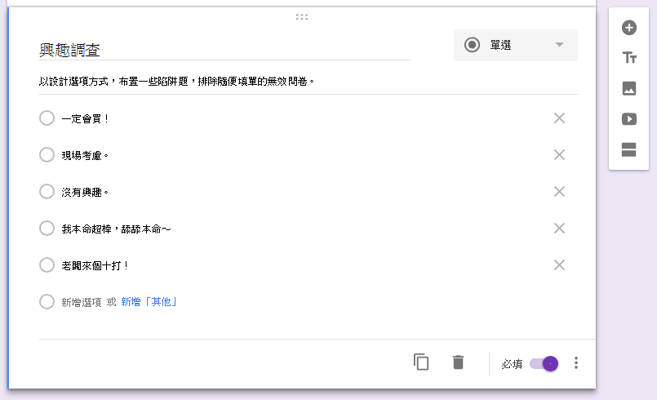Select radio button for 一定會買！
The width and height of the screenshot is (657, 400).
coord(47,118)
